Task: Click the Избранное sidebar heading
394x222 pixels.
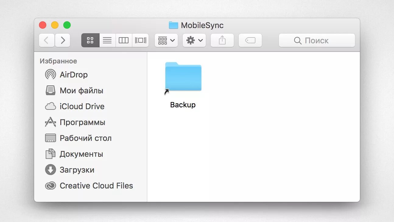Action: [x=58, y=61]
